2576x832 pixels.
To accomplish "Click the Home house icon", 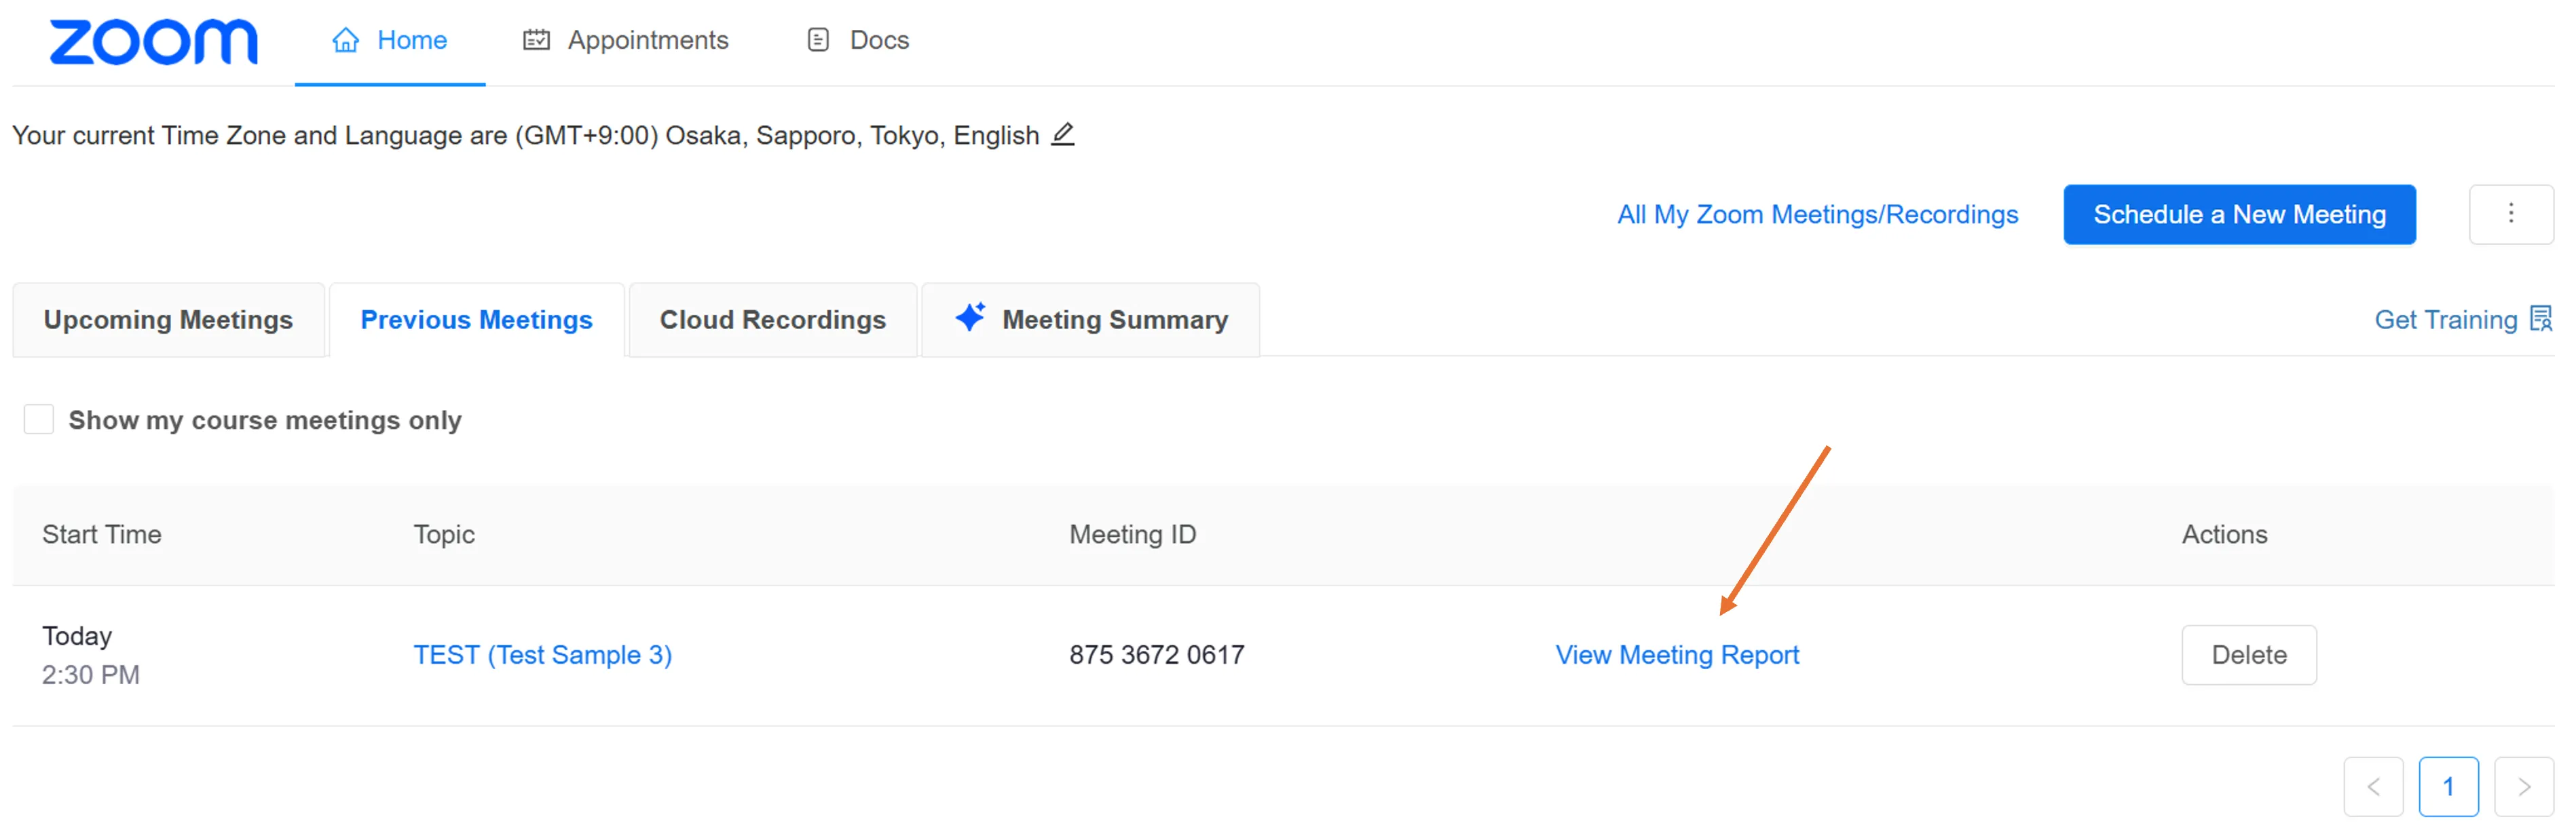I will pyautogui.click(x=345, y=40).
